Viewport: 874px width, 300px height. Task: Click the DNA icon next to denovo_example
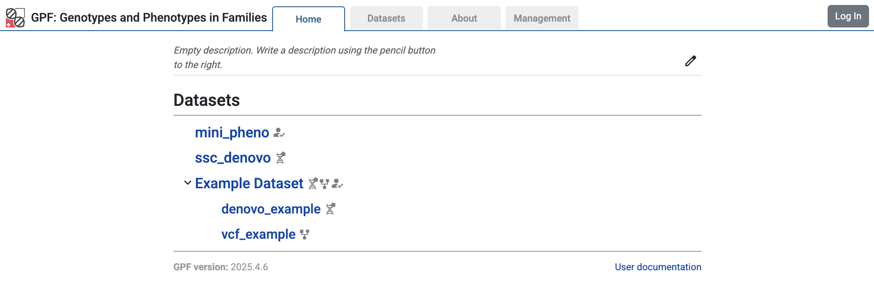(x=331, y=209)
